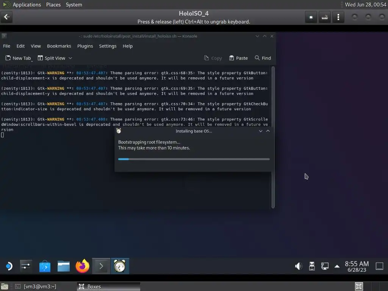The image size is (388, 291).
Task: Open the Konsole File menu
Action: pos(7,46)
